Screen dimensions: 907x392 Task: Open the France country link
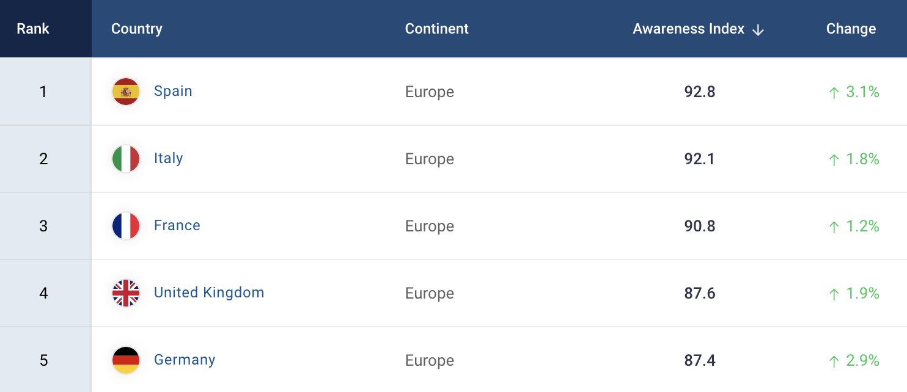pyautogui.click(x=177, y=225)
